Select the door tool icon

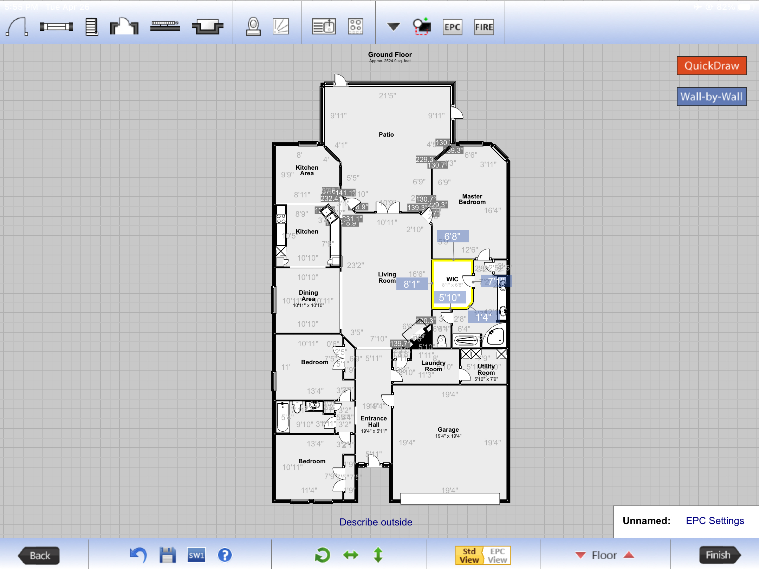point(17,27)
